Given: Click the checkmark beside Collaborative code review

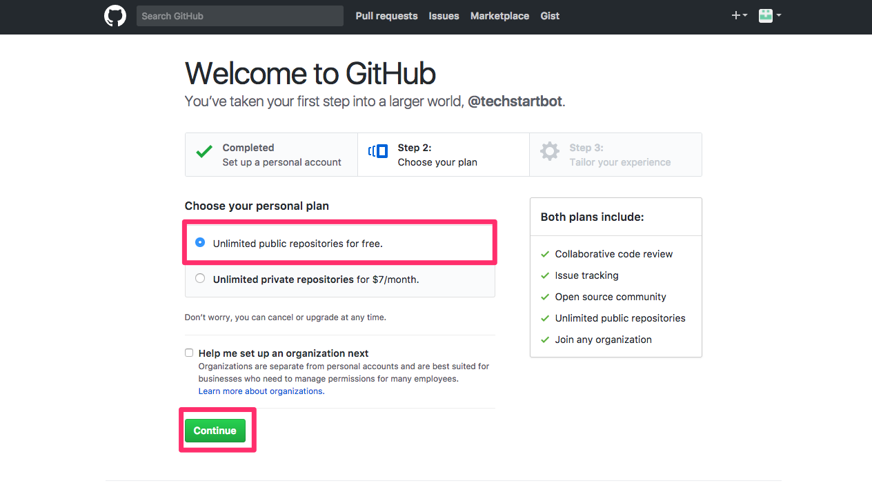Looking at the screenshot, I should (545, 254).
